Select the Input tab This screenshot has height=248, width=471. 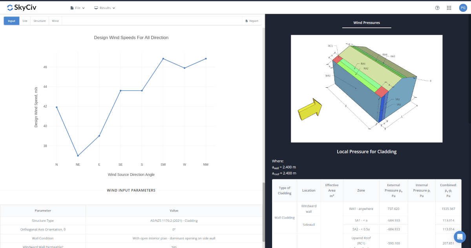[x=11, y=21]
